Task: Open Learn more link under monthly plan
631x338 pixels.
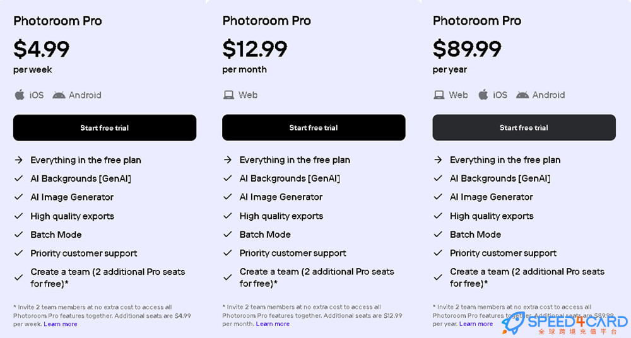Action: (273, 323)
